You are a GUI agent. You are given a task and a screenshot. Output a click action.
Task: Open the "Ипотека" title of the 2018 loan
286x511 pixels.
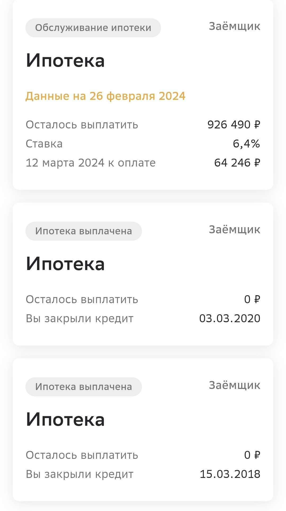point(65,420)
